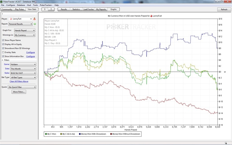Collapse the sidebar using the small arrow
Viewport: 232px width, 145px height.
tap(2, 14)
